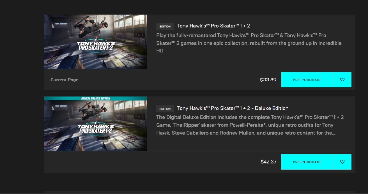Pre-purchase the $33.89 standard edition
The width and height of the screenshot is (368, 194).
click(x=307, y=80)
